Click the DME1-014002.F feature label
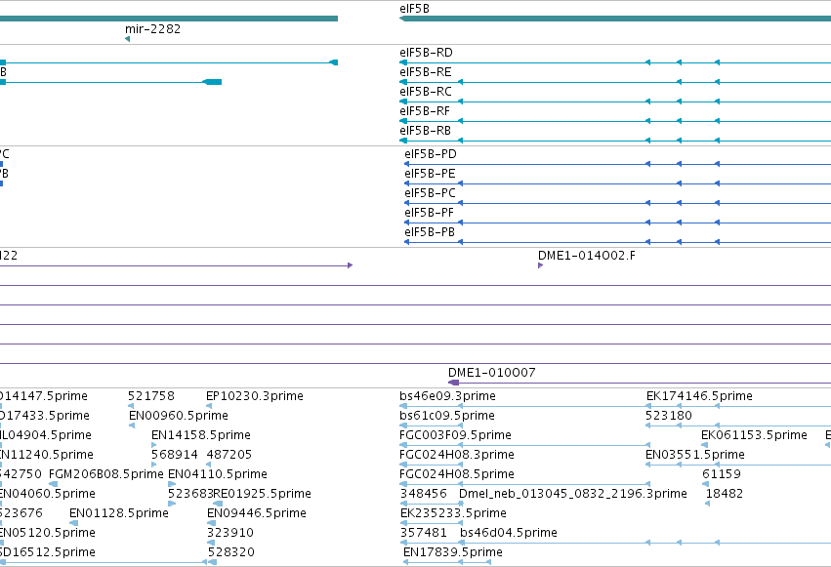The height and width of the screenshot is (567, 831). coord(587,256)
